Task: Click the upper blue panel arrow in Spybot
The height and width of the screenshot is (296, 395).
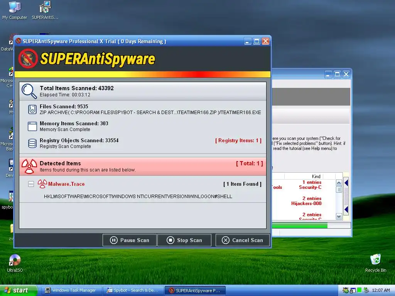Action: (x=346, y=183)
